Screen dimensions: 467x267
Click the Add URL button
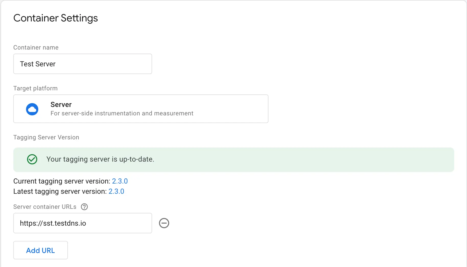(41, 250)
